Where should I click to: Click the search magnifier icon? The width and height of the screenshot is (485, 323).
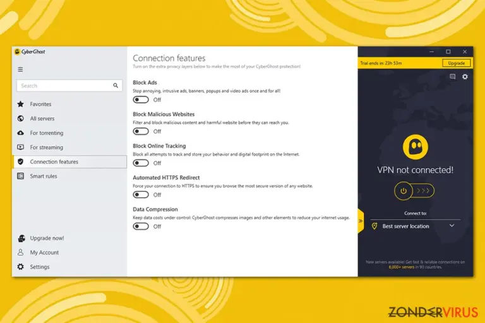[116, 86]
